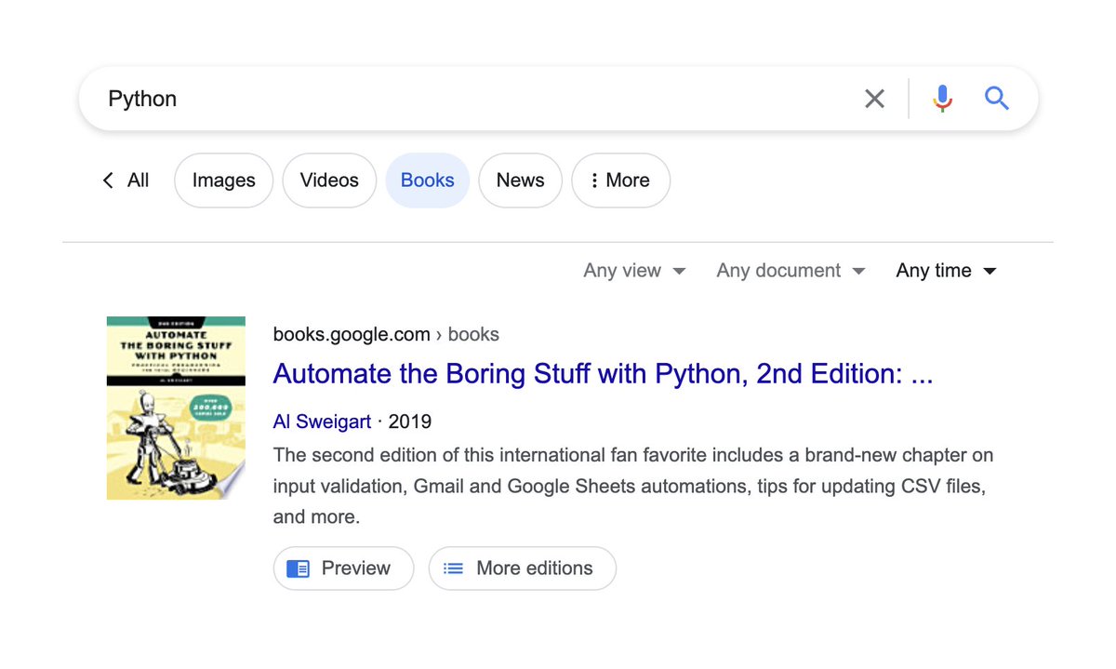The height and width of the screenshot is (669, 1116).
Task: Clear the search box with the X icon
Action: pos(874,99)
